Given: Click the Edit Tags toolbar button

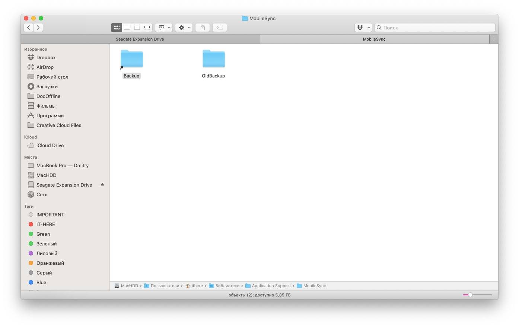Looking at the screenshot, I should tap(220, 28).
